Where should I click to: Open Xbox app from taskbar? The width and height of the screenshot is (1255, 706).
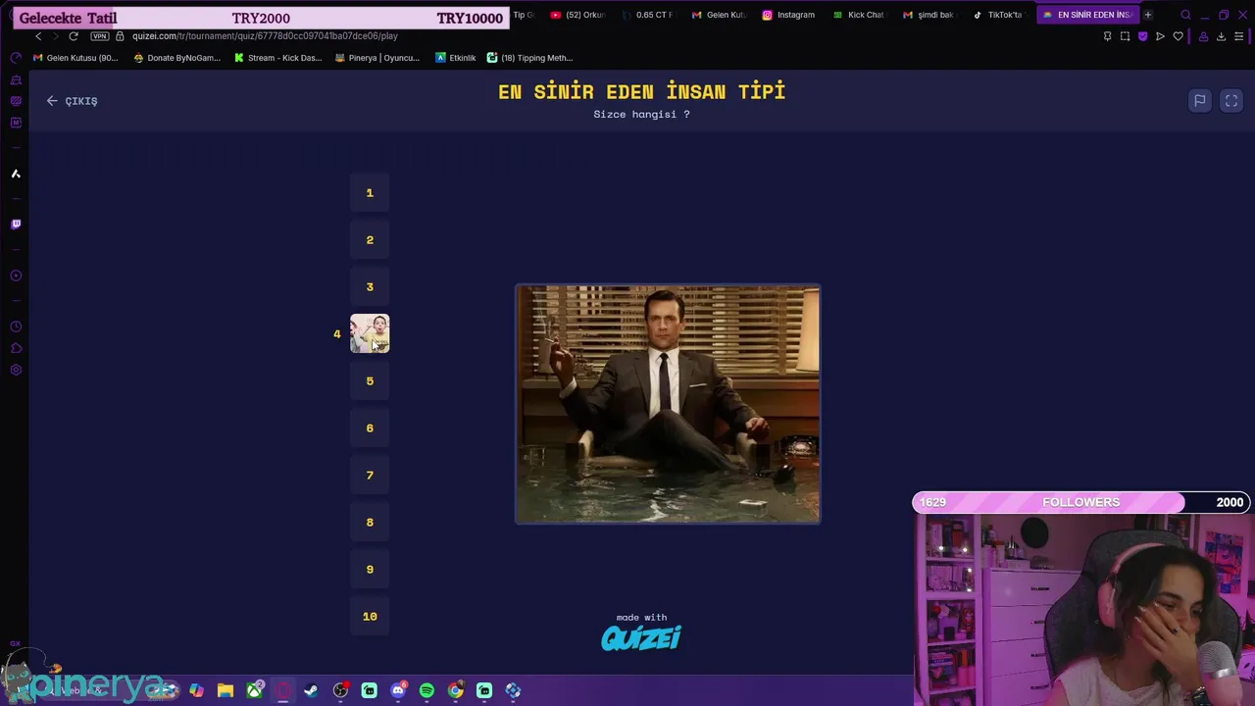255,690
